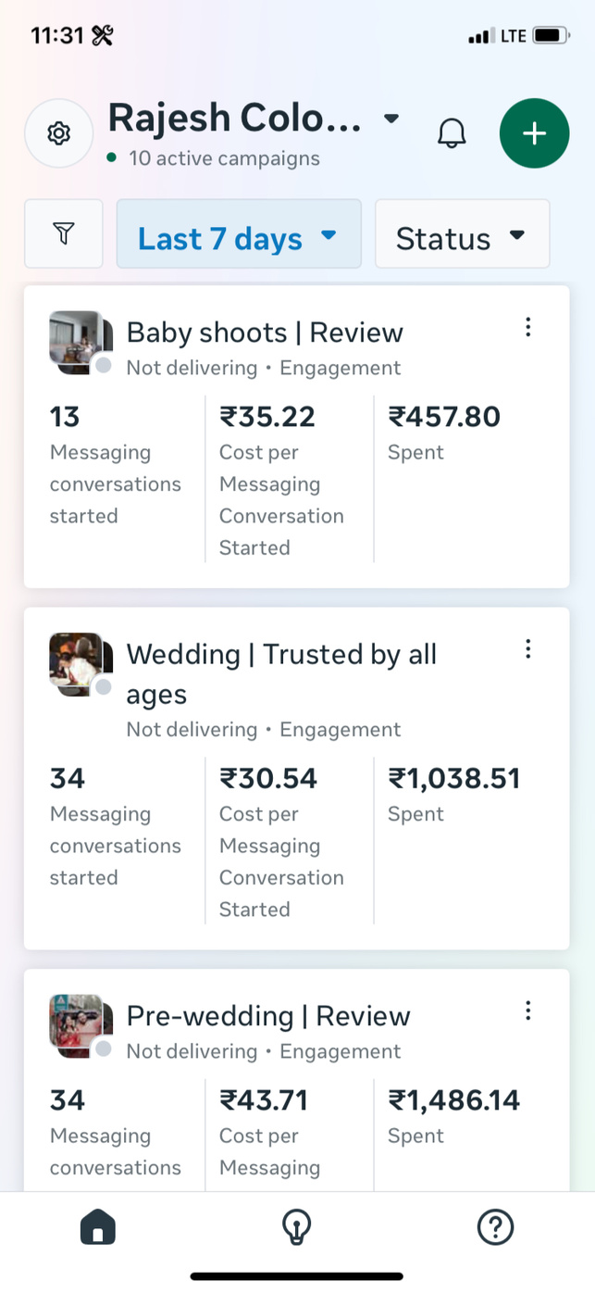Tap the Baby shoots campaign thumbnail
Image resolution: width=595 pixels, height=1293 pixels.
pyautogui.click(x=80, y=342)
